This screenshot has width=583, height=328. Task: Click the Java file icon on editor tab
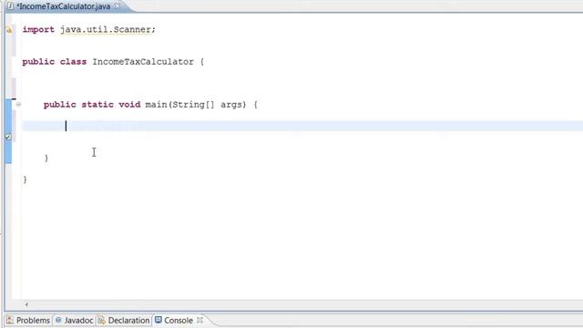tap(11, 6)
